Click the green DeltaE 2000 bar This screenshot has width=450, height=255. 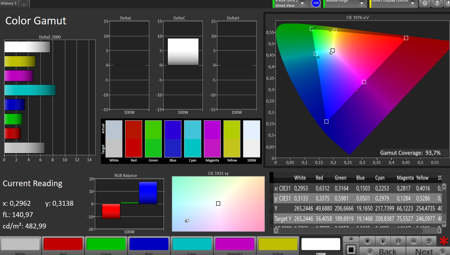[x=13, y=119]
